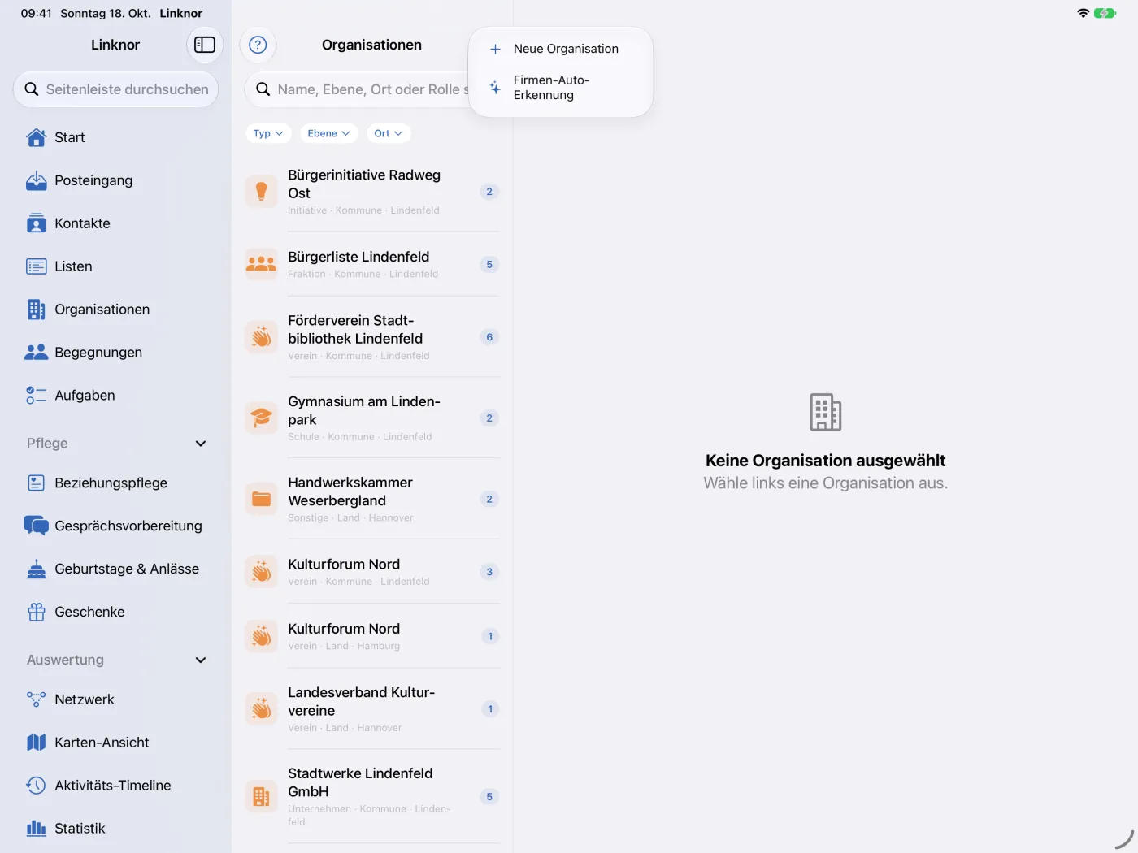Image resolution: width=1138 pixels, height=853 pixels.
Task: Open the Ort filter dropdown
Action: (x=388, y=133)
